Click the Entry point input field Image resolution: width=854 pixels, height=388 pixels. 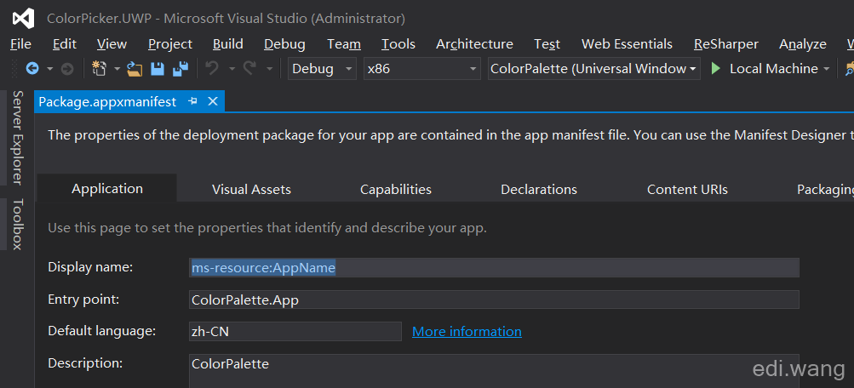[x=494, y=300]
